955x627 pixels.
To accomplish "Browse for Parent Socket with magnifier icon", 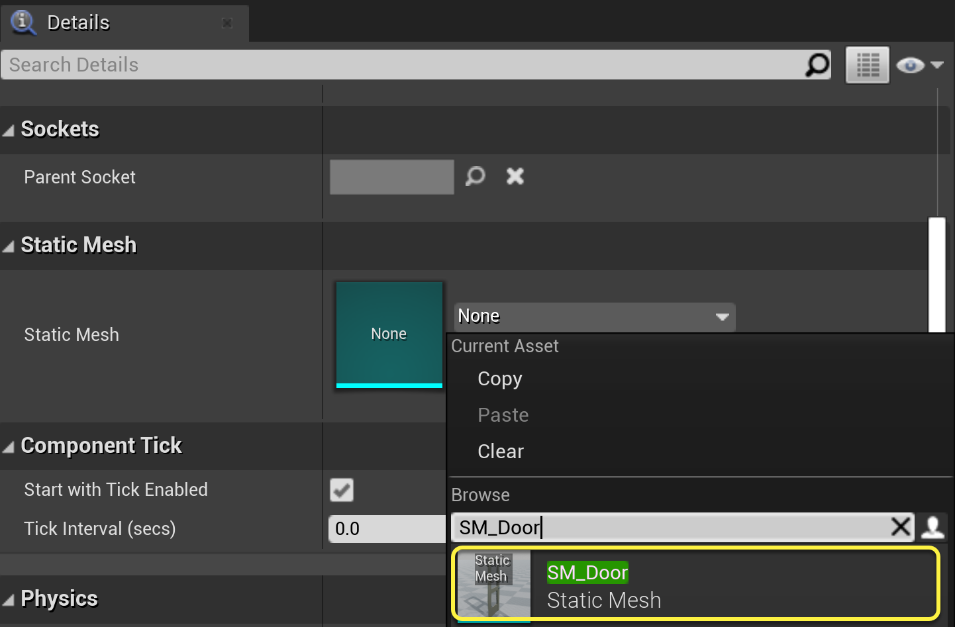I will tap(475, 176).
